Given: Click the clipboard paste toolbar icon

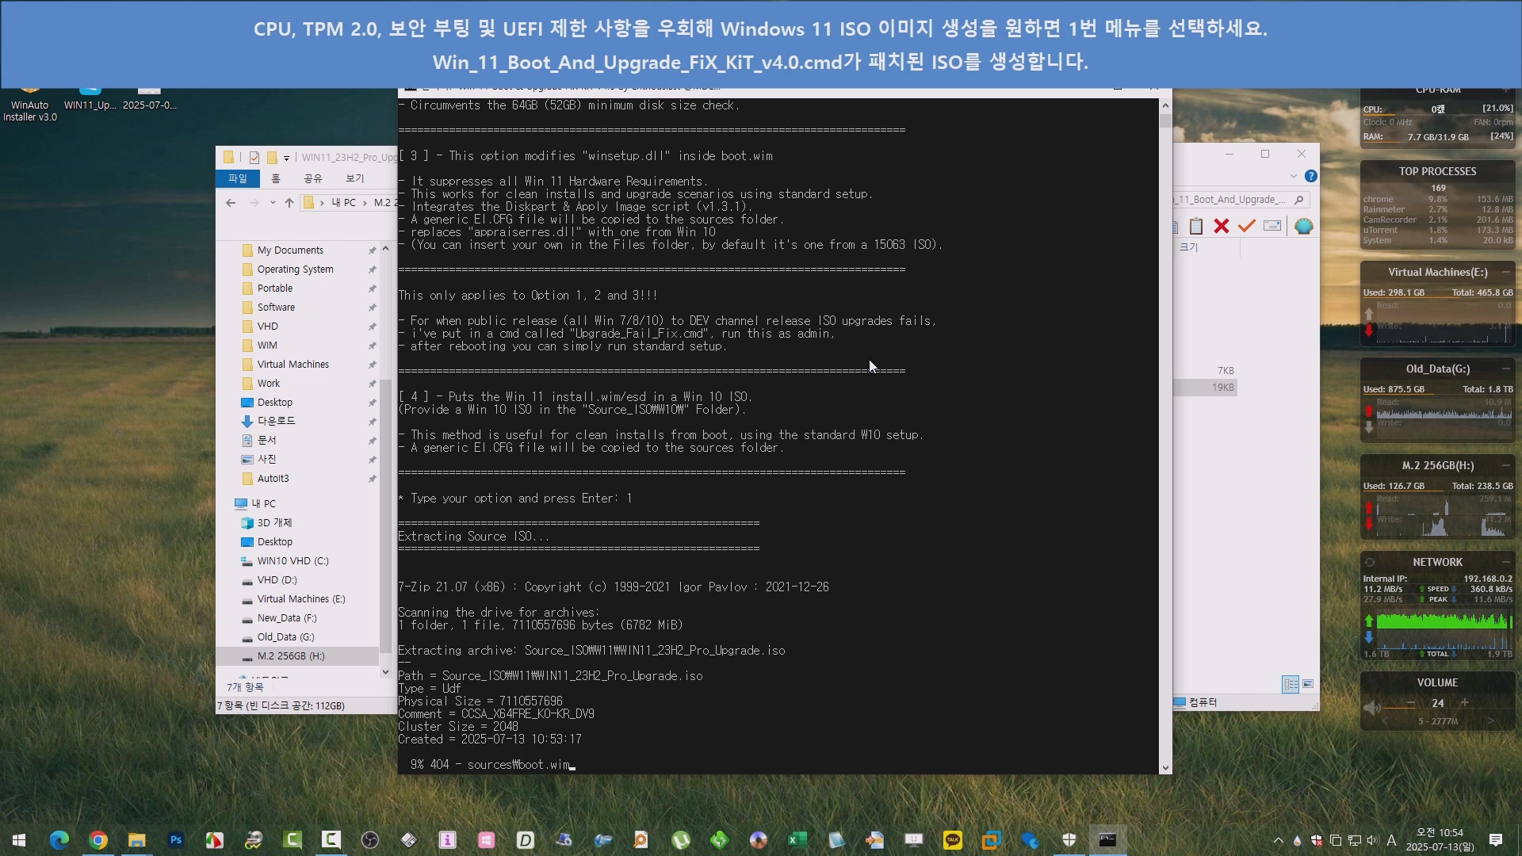Looking at the screenshot, I should pos(1196,227).
